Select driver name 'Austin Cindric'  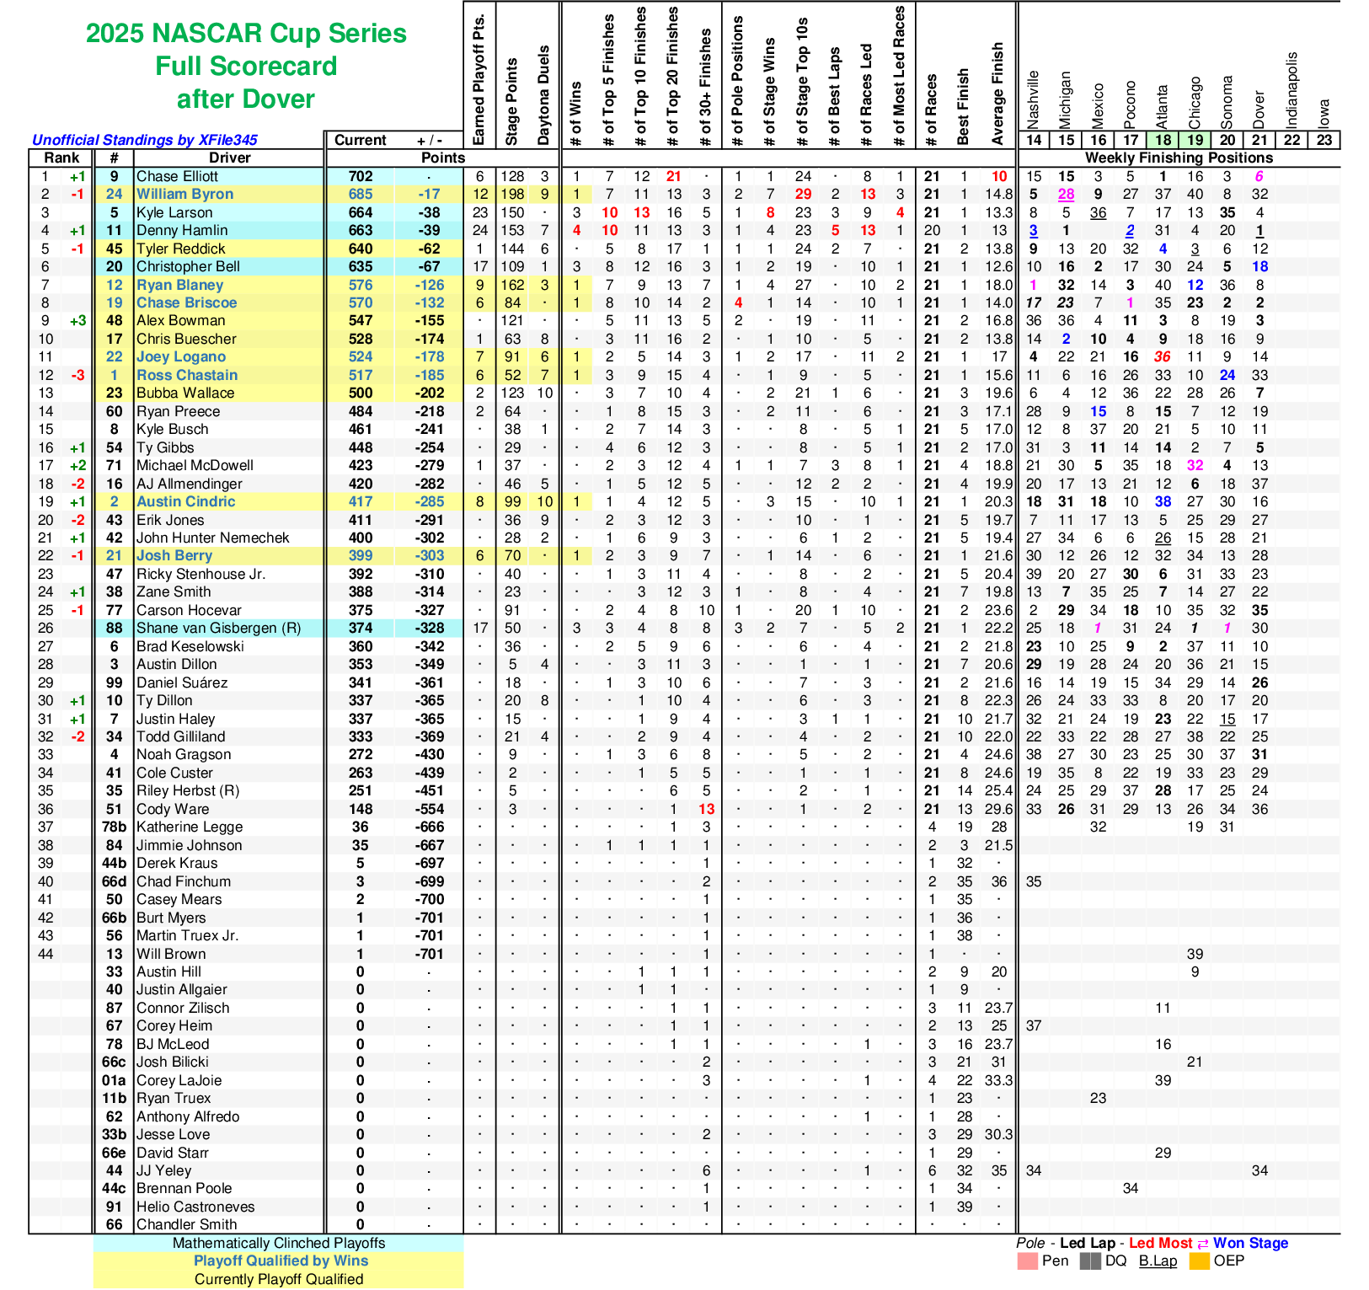185,501
